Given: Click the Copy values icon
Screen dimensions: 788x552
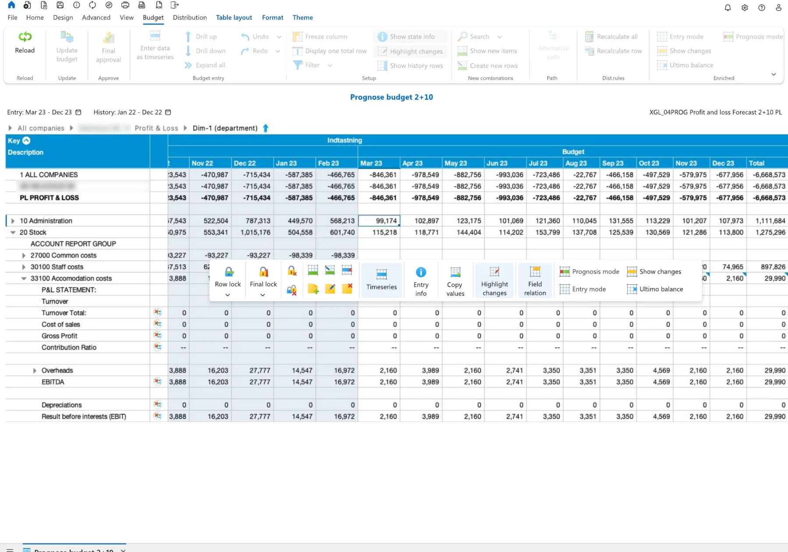Looking at the screenshot, I should click(x=455, y=272).
